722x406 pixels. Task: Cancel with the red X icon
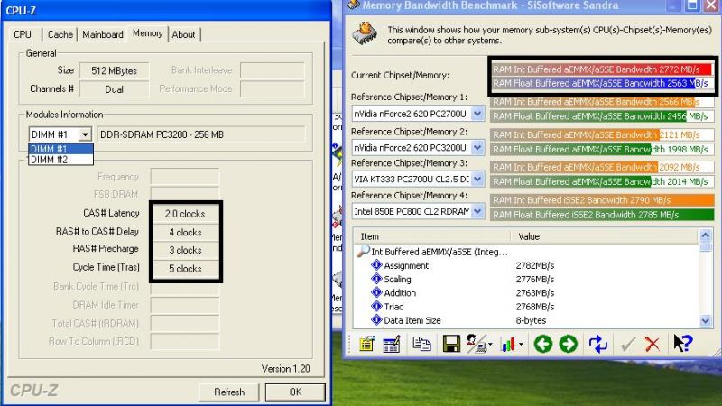click(652, 344)
